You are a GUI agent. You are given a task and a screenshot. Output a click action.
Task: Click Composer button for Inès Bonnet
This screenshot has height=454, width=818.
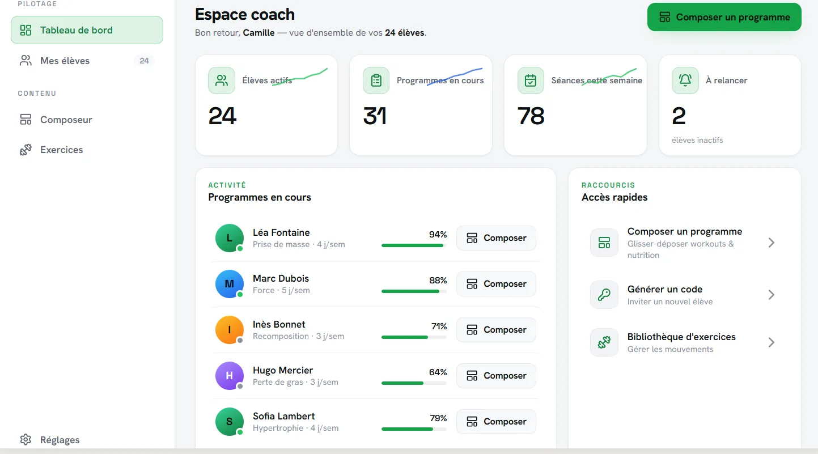(x=496, y=330)
